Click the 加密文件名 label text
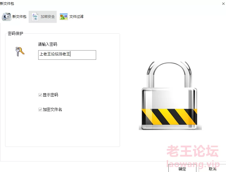The image size is (226, 172). tap(53, 110)
